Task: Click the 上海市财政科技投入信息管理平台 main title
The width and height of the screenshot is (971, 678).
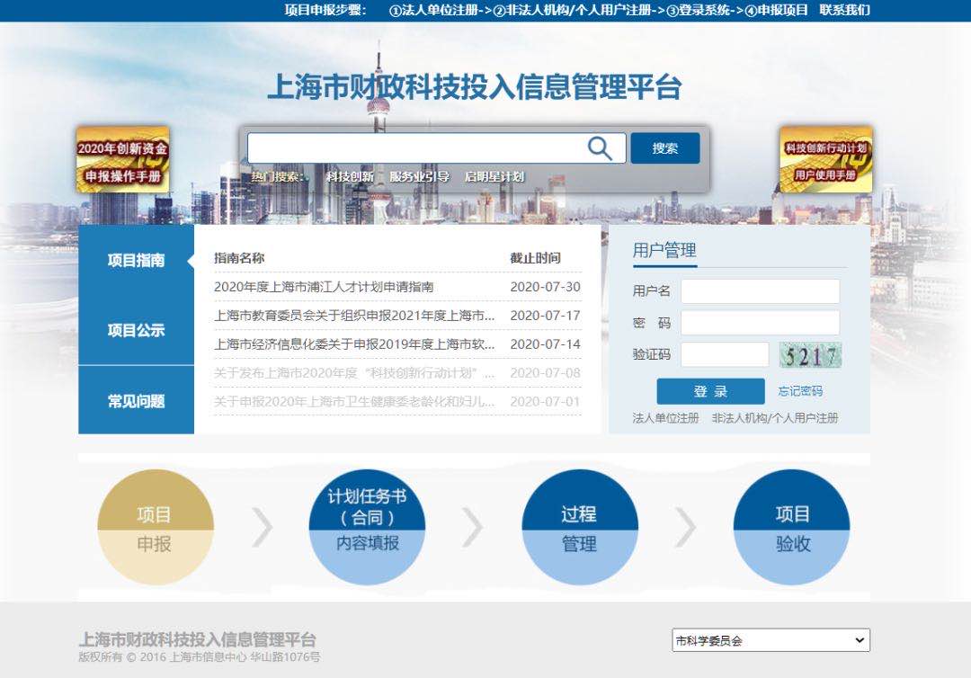Action: tap(475, 86)
